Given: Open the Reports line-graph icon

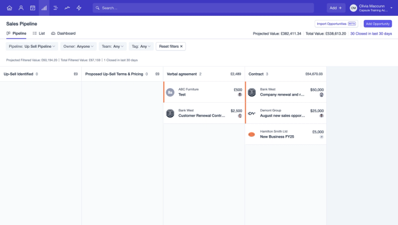Looking at the screenshot, I should (67, 8).
